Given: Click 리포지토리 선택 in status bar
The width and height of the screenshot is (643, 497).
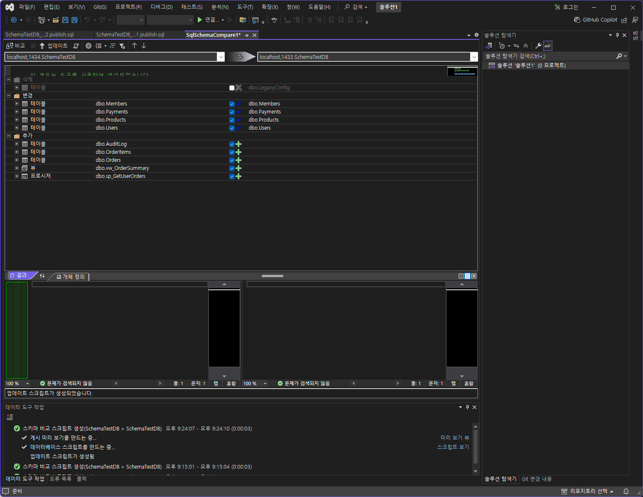Looking at the screenshot, I should point(588,491).
